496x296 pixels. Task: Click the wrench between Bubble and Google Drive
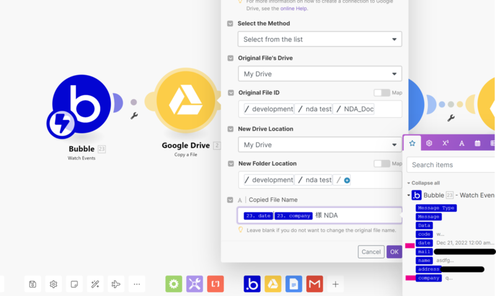[x=134, y=116]
